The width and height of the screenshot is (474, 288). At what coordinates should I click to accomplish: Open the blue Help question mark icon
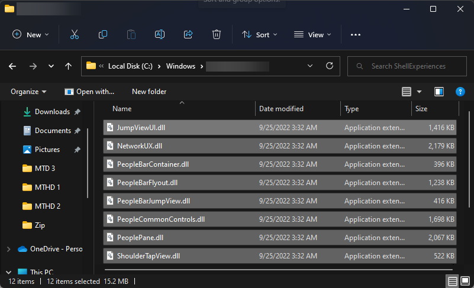460,92
